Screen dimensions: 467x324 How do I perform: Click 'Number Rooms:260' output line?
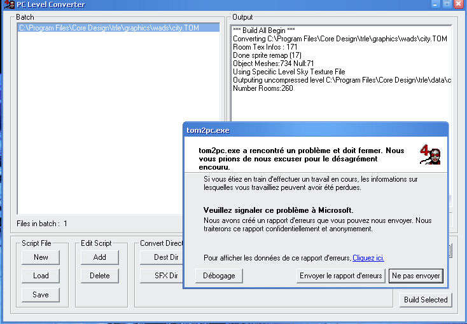pyautogui.click(x=263, y=88)
